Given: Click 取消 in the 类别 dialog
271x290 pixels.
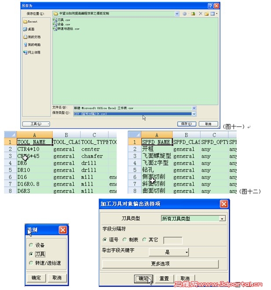Looking at the screenshot, I should point(57,278).
